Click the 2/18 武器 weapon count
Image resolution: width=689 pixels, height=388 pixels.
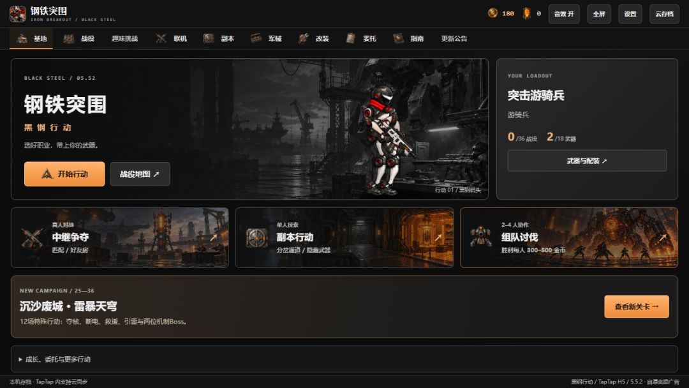click(561, 137)
